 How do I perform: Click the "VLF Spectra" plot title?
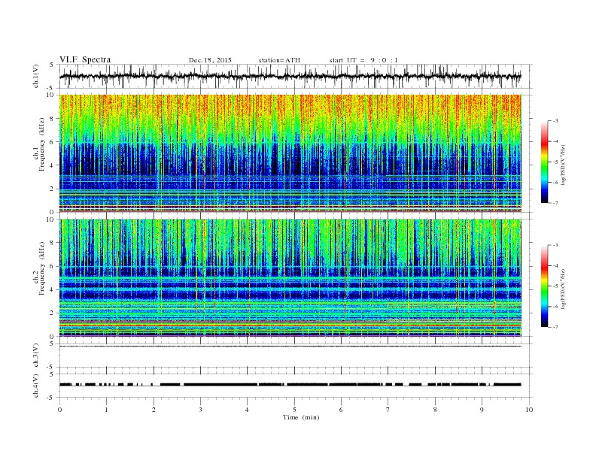[85, 59]
